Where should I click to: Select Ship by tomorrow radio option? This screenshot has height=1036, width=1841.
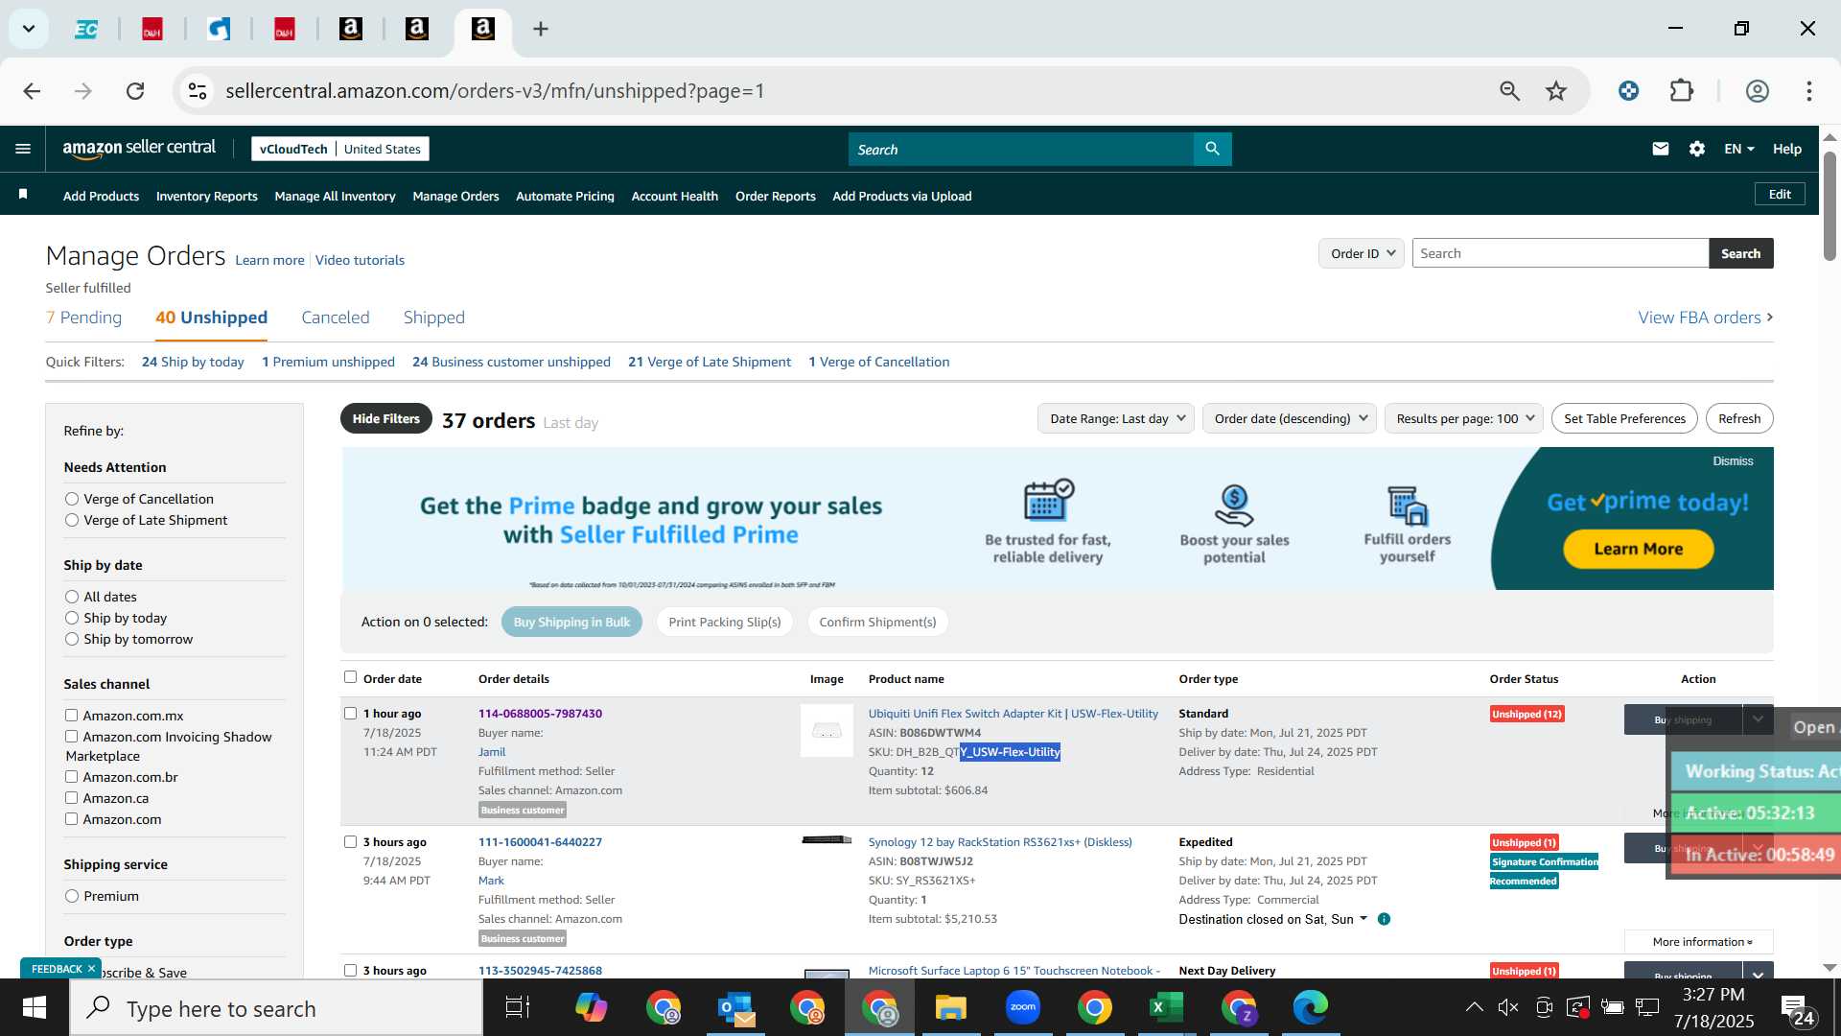[72, 639]
